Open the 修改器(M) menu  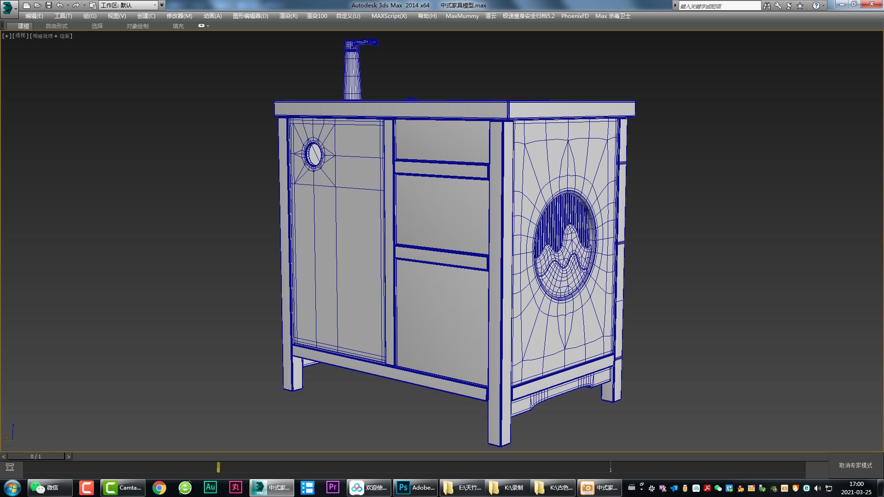tap(179, 16)
